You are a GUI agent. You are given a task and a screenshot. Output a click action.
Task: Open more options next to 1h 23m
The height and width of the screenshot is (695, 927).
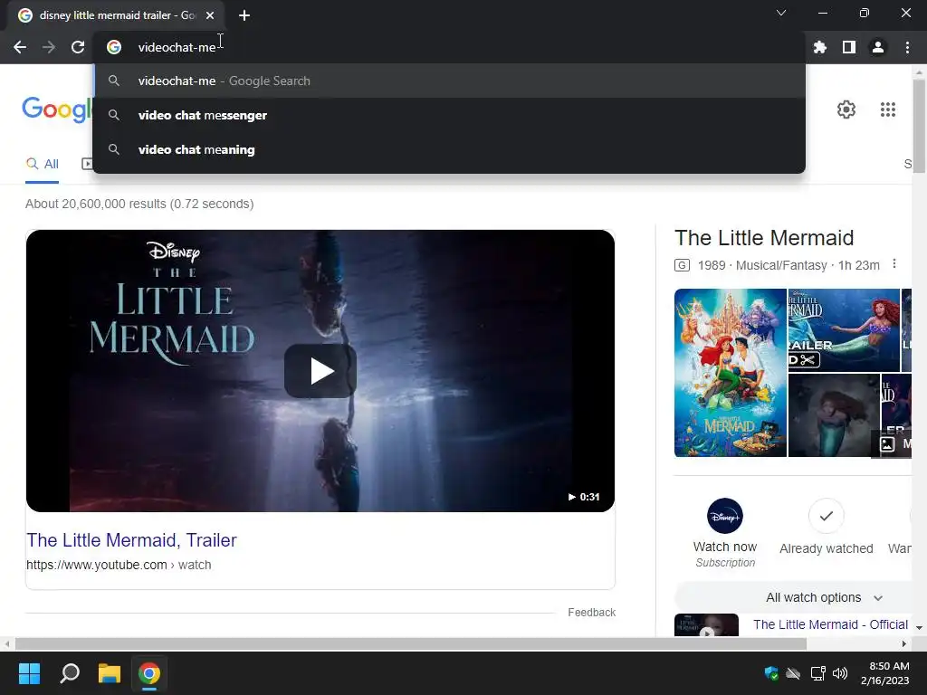pos(894,264)
